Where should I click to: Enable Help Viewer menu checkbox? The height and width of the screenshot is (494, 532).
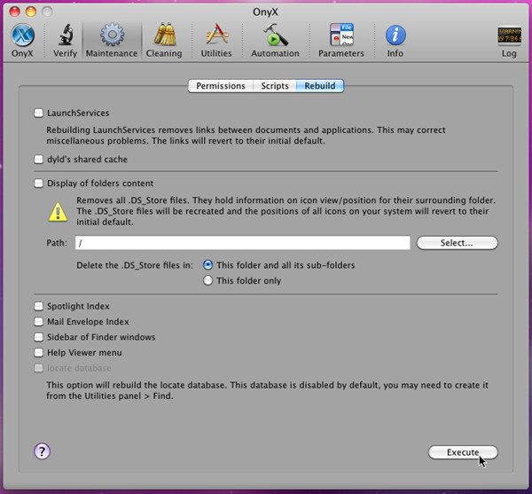pos(39,352)
